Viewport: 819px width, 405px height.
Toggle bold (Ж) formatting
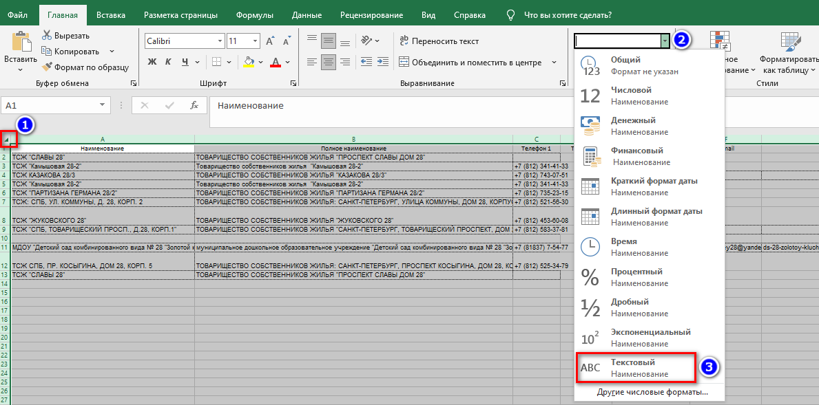click(152, 62)
